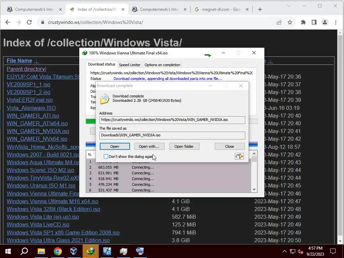This screenshot has height=258, width=344.
Task: Check Don't show this dialog again
Action: [x=106, y=157]
